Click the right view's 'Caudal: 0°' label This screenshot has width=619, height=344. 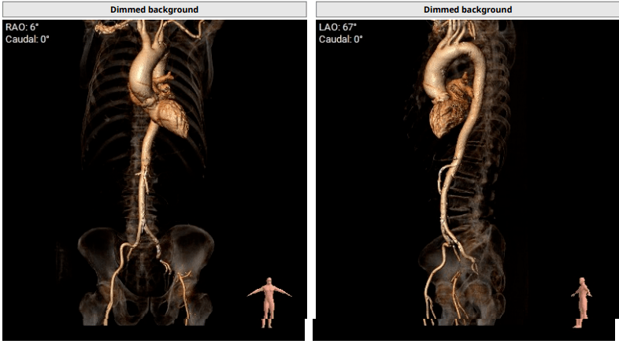tap(341, 39)
